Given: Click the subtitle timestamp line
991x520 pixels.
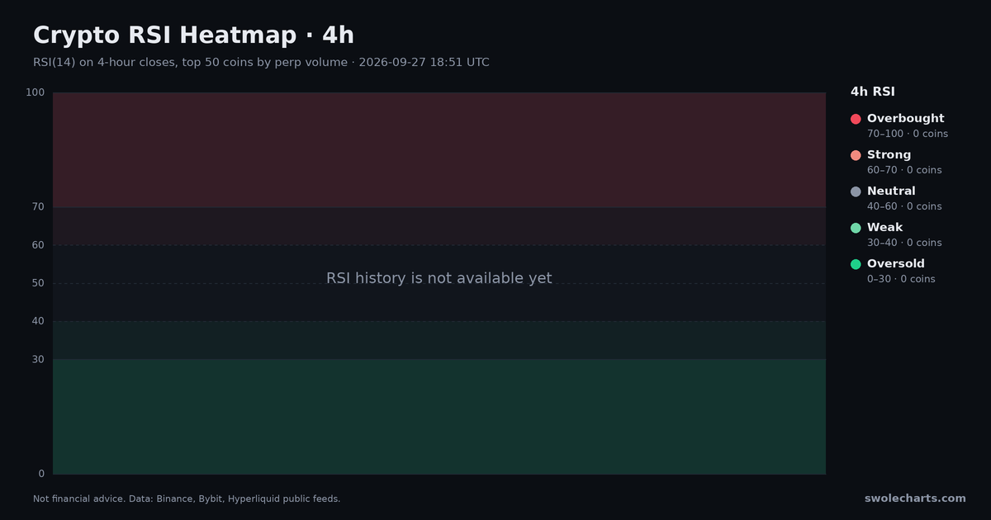Looking at the screenshot, I should (x=261, y=63).
